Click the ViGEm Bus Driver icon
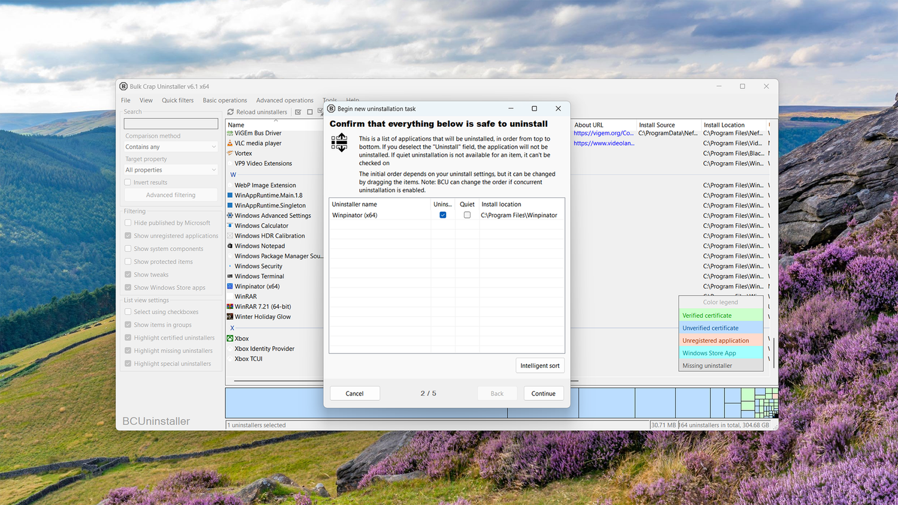Image resolution: width=898 pixels, height=505 pixels. 230,133
